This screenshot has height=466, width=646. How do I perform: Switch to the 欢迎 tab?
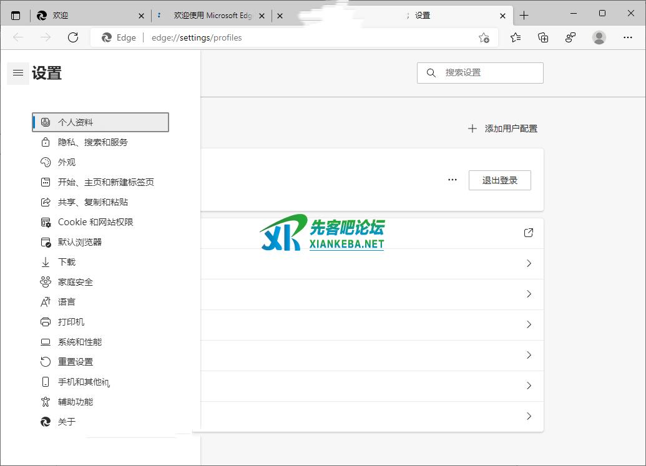tap(87, 16)
